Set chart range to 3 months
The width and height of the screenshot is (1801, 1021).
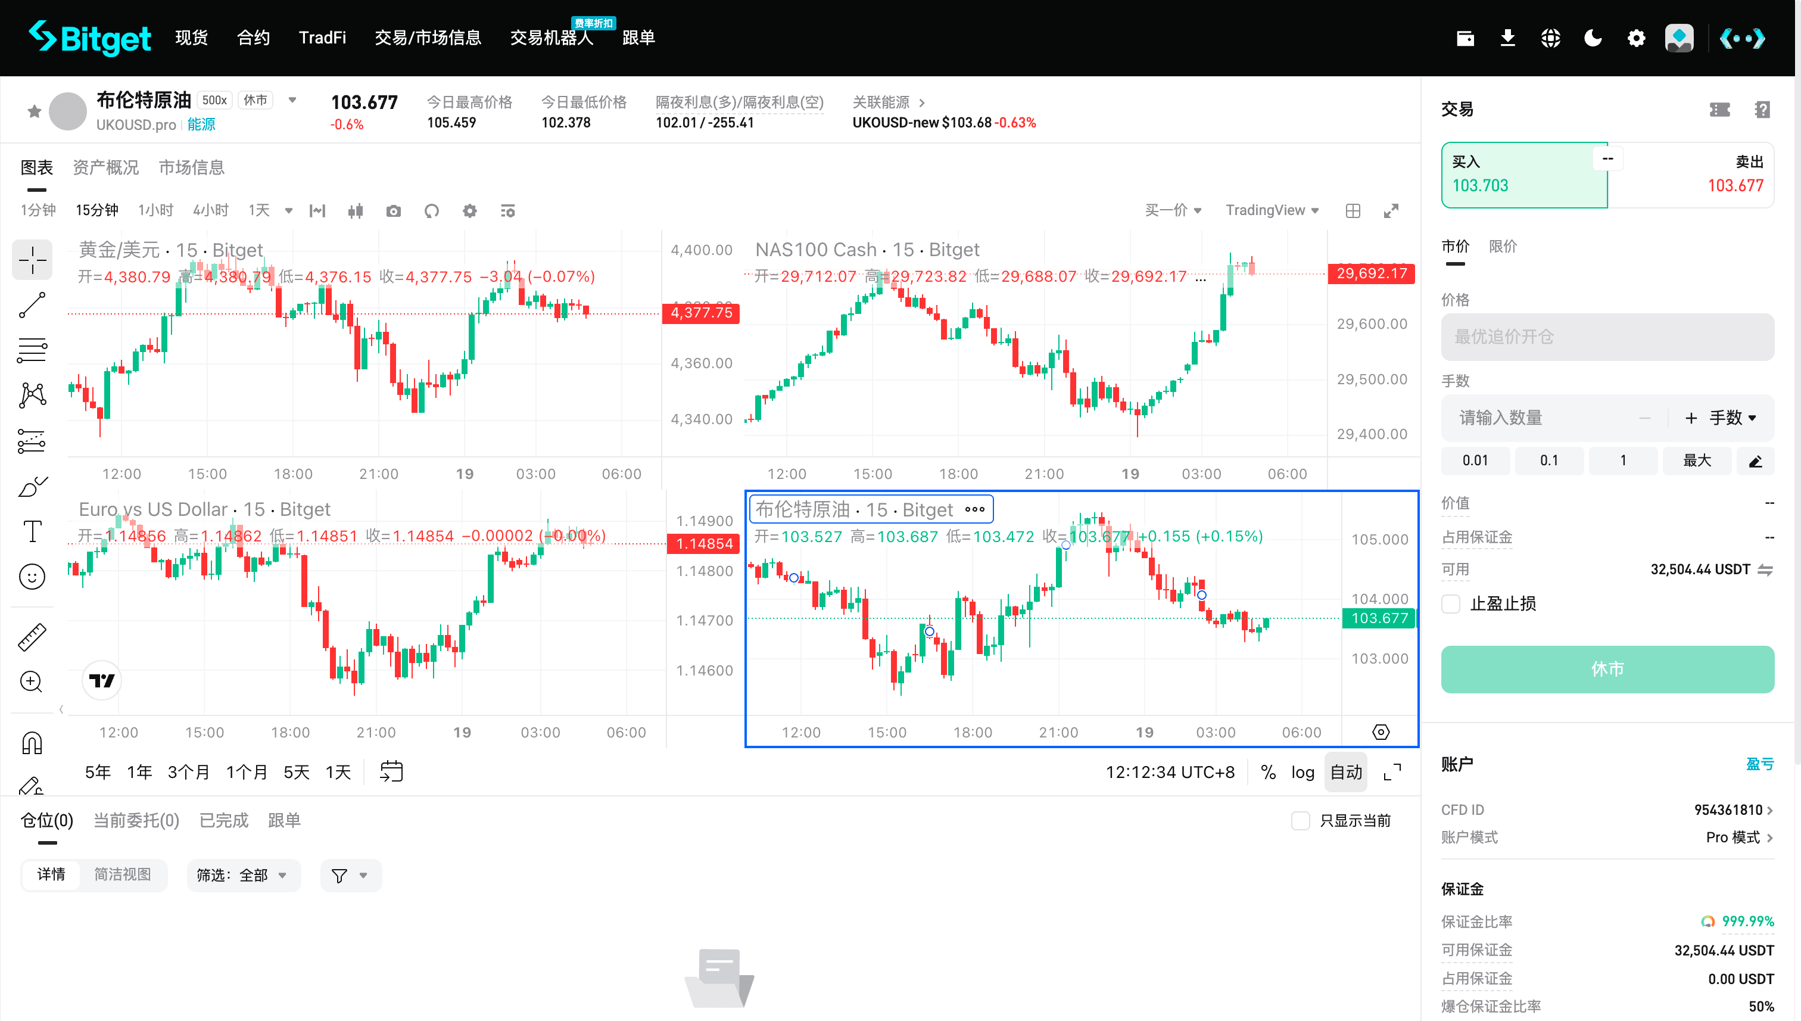click(189, 772)
